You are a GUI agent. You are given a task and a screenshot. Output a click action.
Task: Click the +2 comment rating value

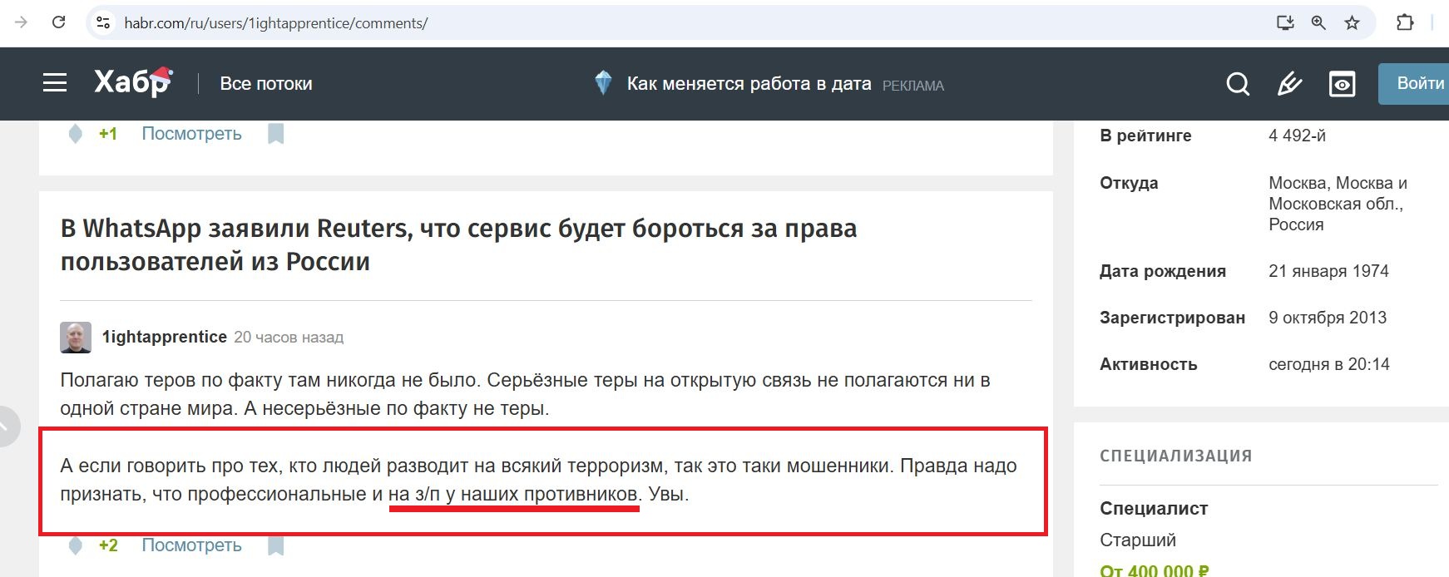(x=108, y=545)
